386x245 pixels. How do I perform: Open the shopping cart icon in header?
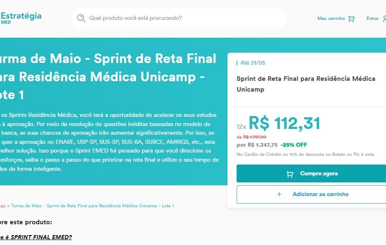[x=351, y=19]
